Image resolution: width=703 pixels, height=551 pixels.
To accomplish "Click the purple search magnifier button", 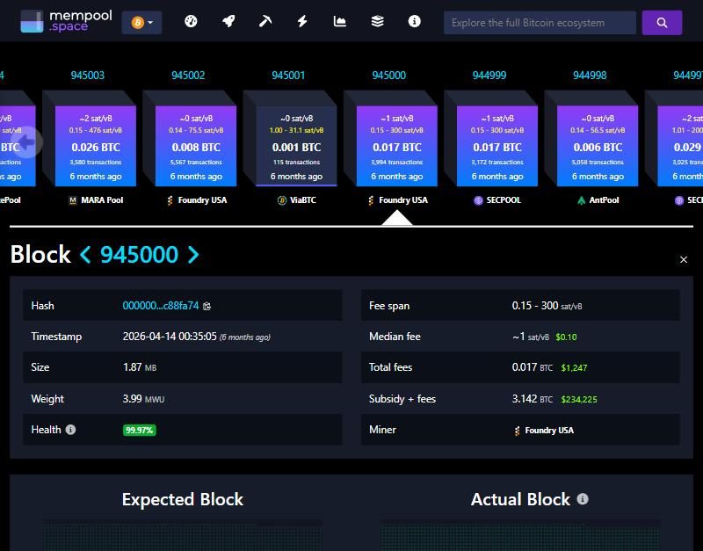I will [x=663, y=23].
